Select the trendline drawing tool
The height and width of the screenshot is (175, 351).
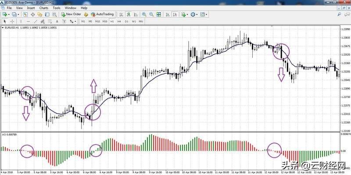36,21
